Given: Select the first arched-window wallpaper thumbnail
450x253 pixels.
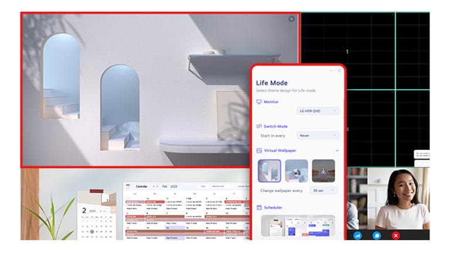Looking at the screenshot, I should coord(270,170).
